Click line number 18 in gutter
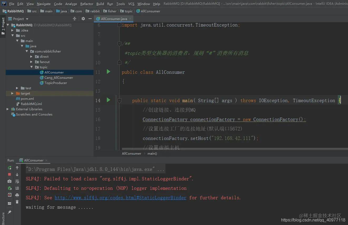Image resolution: width=348 pixels, height=225 pixels. click(98, 138)
